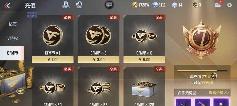237x106 pixels.
Task: Select the CFM币 tab
Action: pos(12,53)
